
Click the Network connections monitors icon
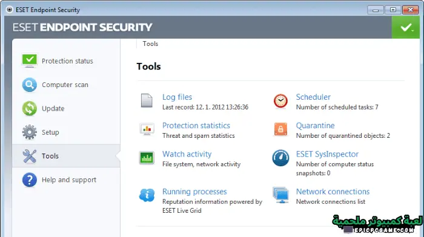pyautogui.click(x=280, y=195)
